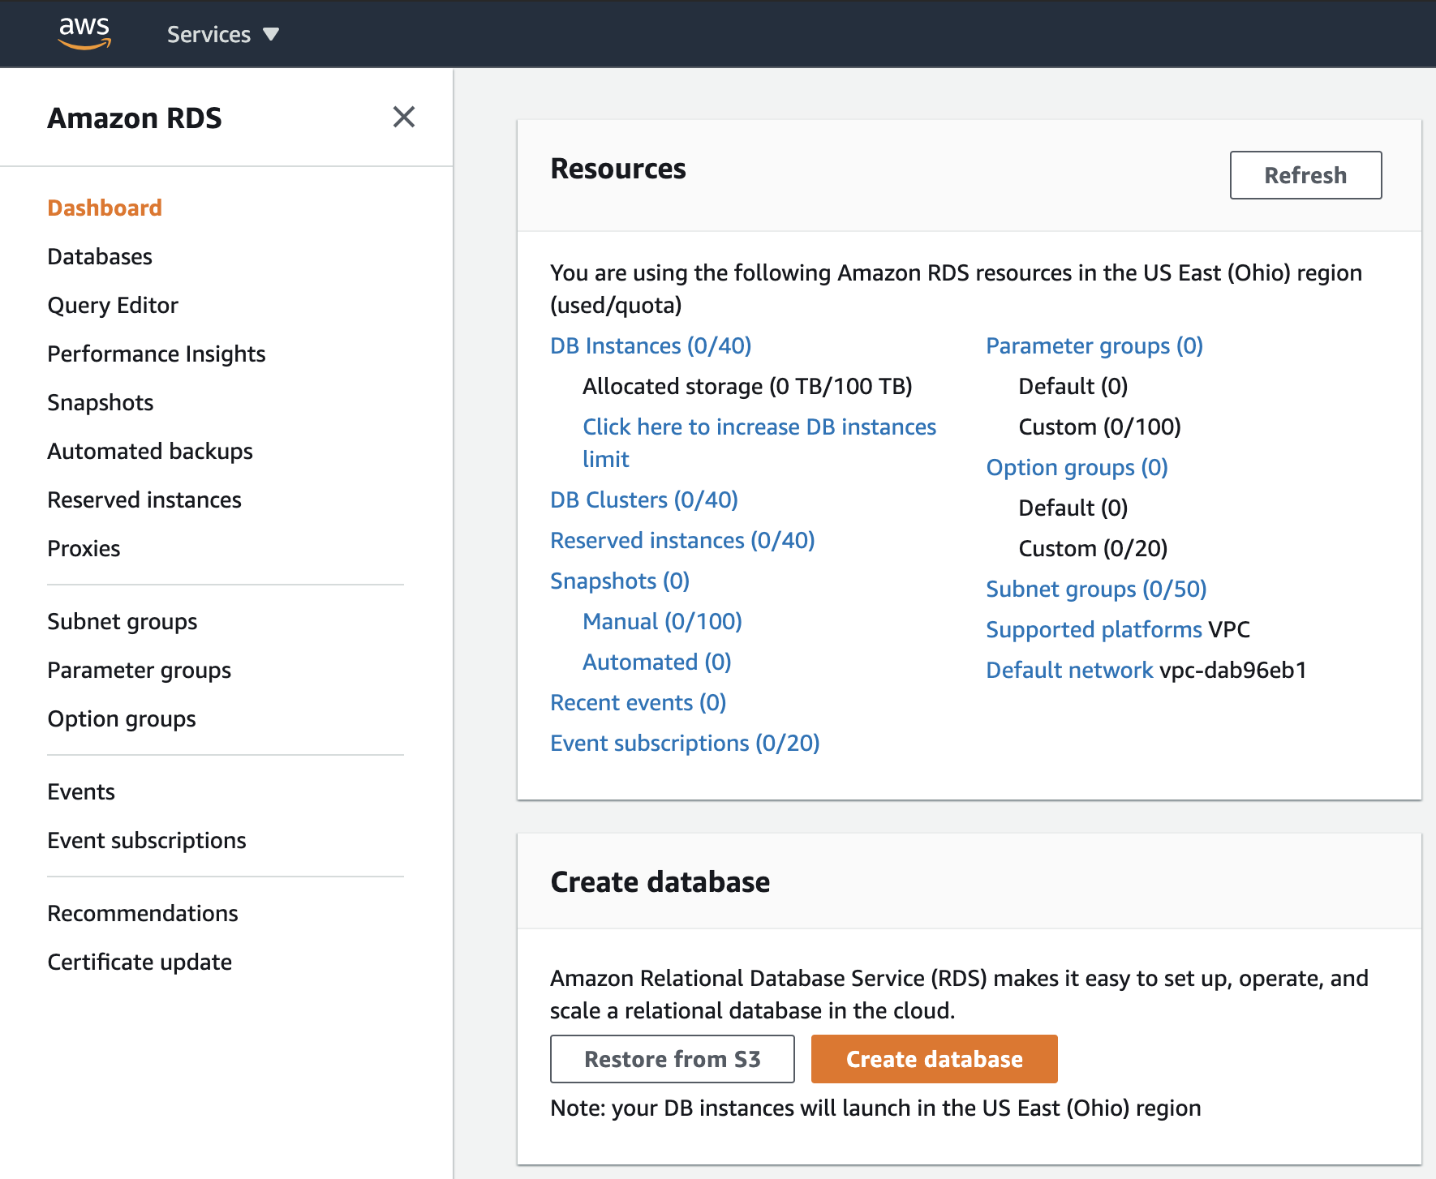1436x1179 pixels.
Task: Click the Refresh button in Resources
Action: [x=1305, y=175]
